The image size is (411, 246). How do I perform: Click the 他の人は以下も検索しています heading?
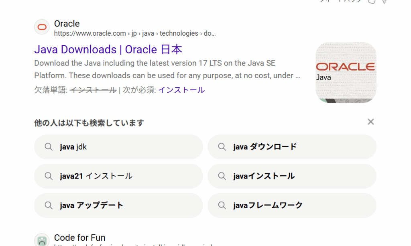[x=89, y=123]
